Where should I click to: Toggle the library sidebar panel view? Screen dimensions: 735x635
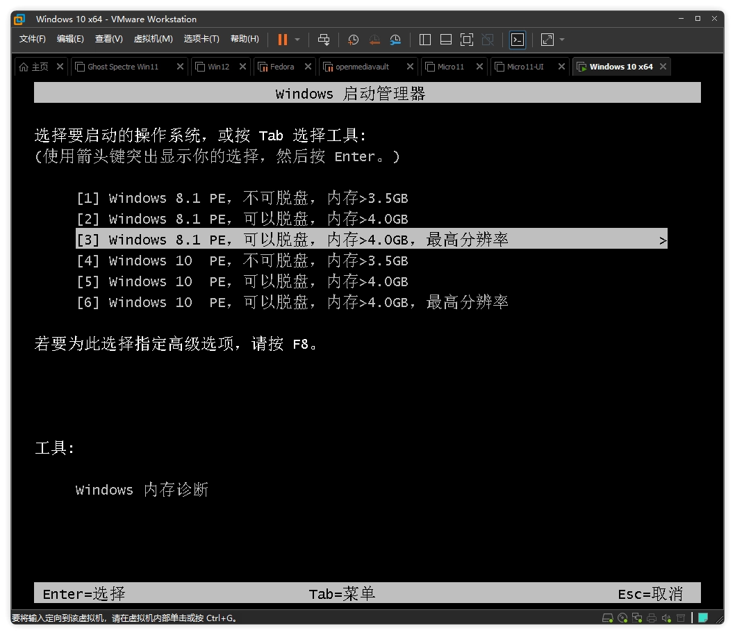425,40
